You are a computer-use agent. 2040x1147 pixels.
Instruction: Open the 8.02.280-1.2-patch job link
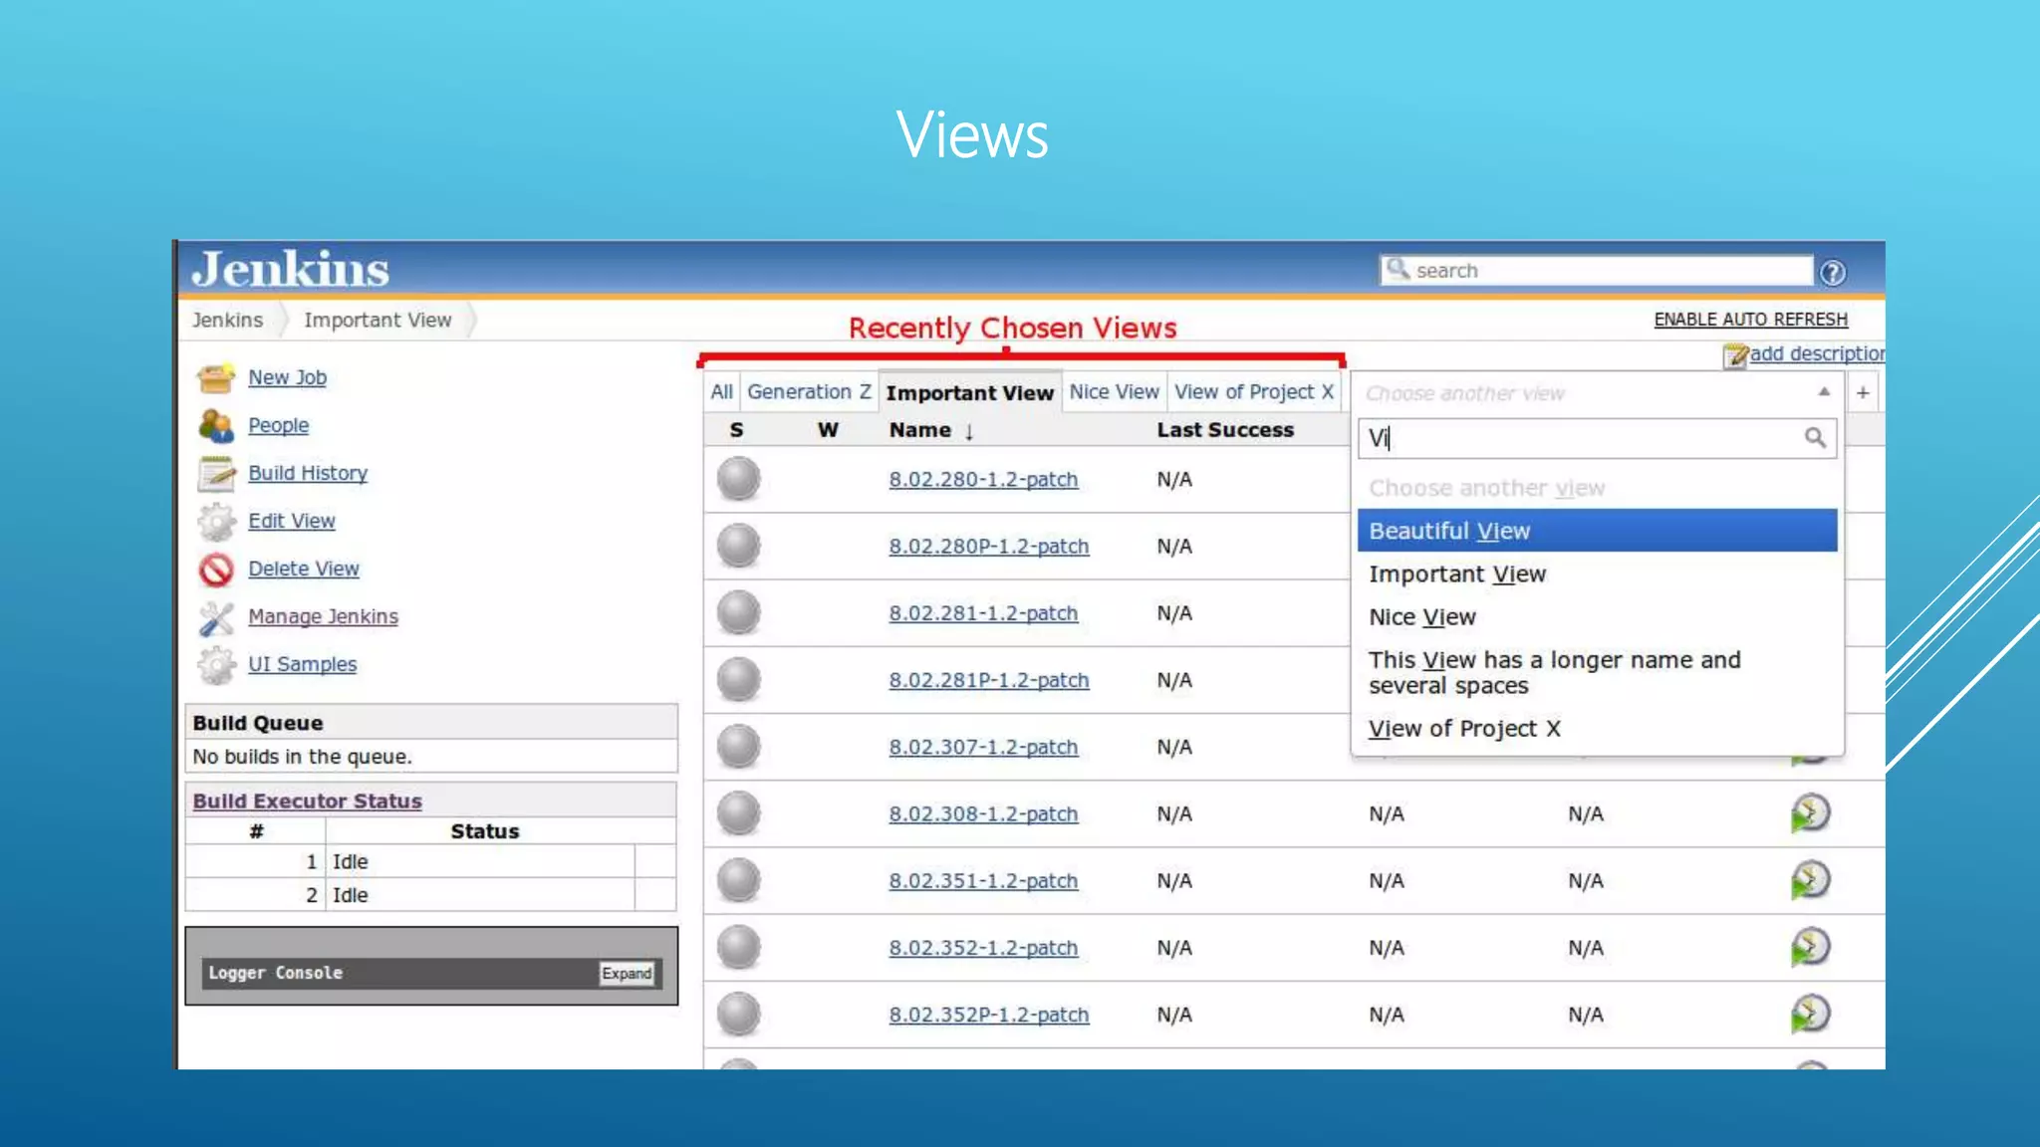[983, 480]
